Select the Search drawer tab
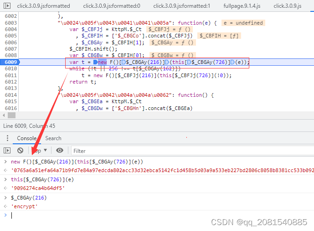The height and width of the screenshot is (231, 314). click(x=53, y=138)
